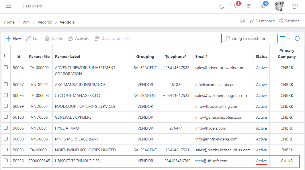Select the checkbox for UBISOFT TECHNOLOGIES row
Screen dimensions: 305x170
(6, 161)
